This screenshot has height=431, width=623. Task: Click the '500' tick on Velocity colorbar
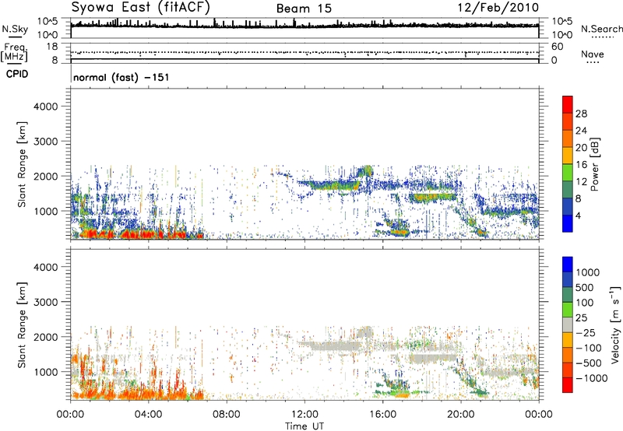pyautogui.click(x=585, y=288)
